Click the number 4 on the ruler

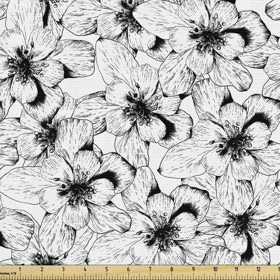85,269
